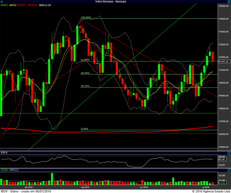Viewport: 231px width, 193px height.
Task: Click the pop-out icon on the IFR 9 panel
Action: 229,153
